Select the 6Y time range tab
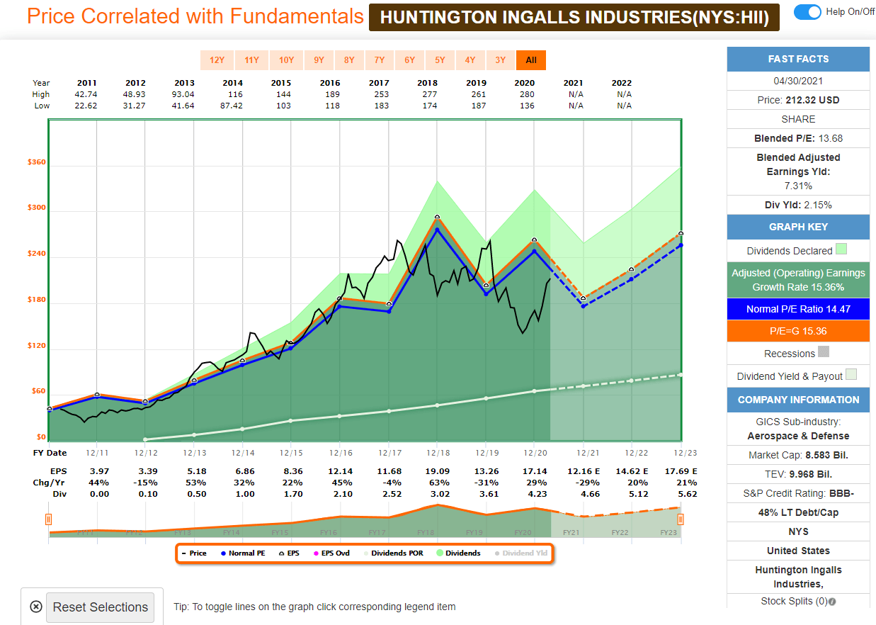Viewport: 876px width, 625px height. point(410,60)
